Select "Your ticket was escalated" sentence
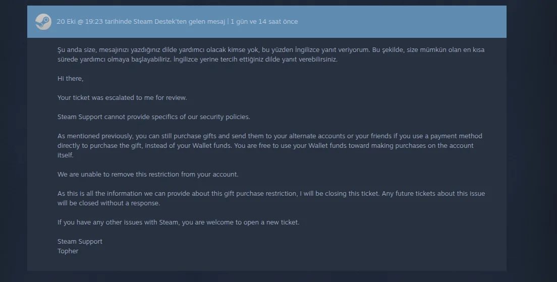 point(122,98)
